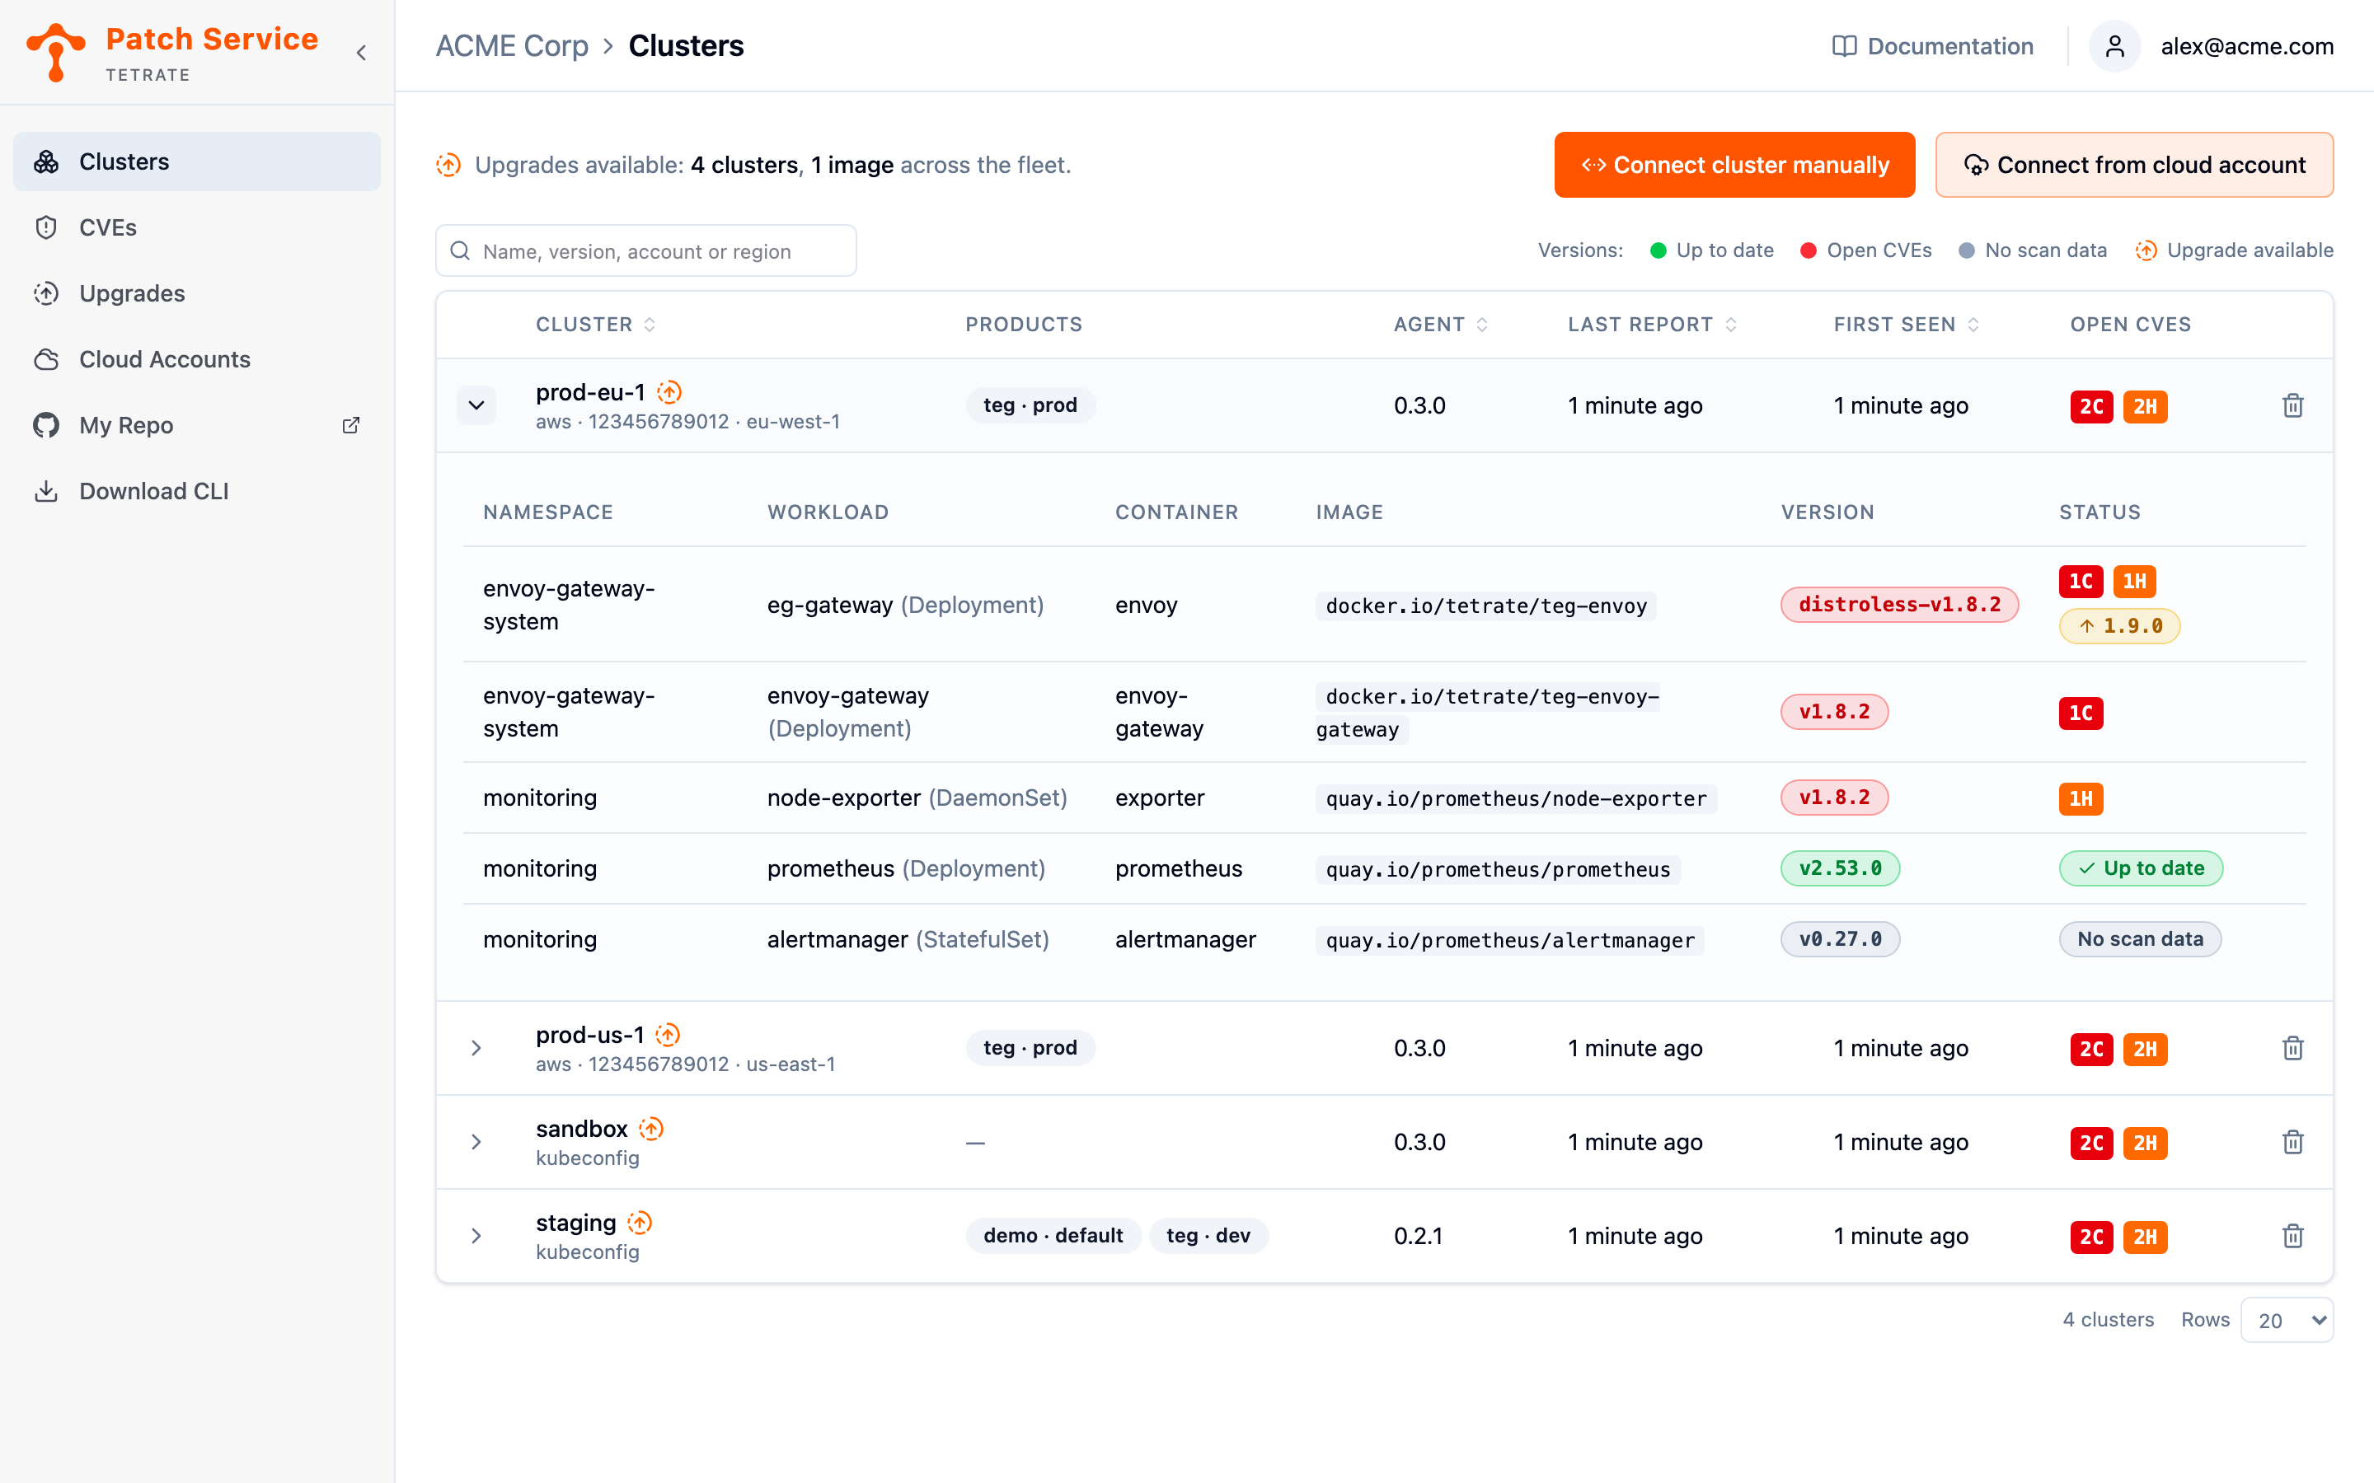Click the No scan data status for alertmanager

(2140, 938)
